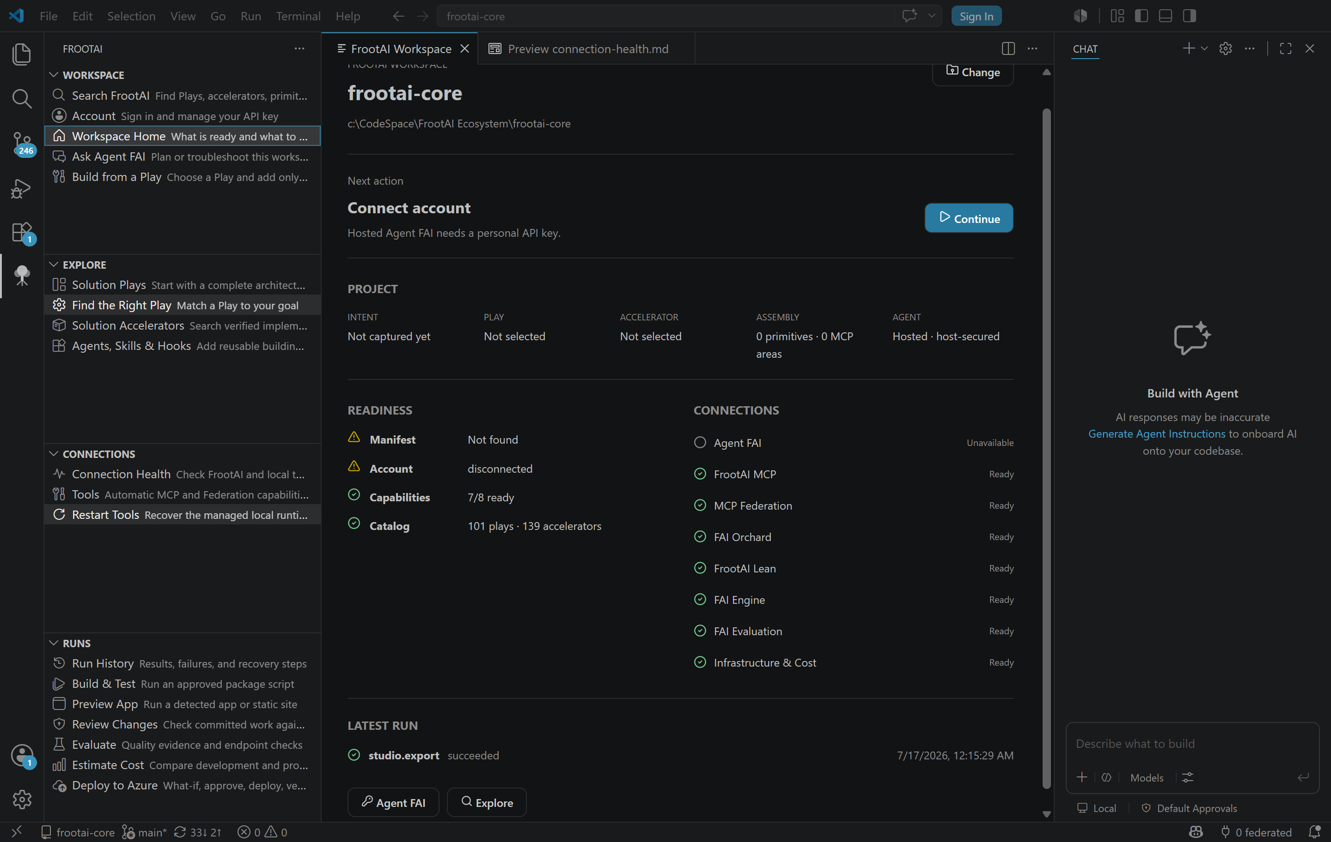Open the remote window indicator in status bar
This screenshot has height=842, width=1331.
click(17, 831)
